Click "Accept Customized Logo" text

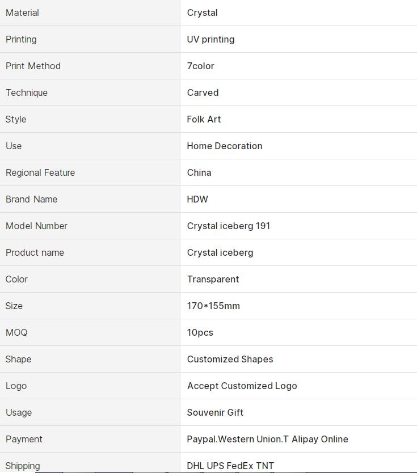[x=242, y=386]
